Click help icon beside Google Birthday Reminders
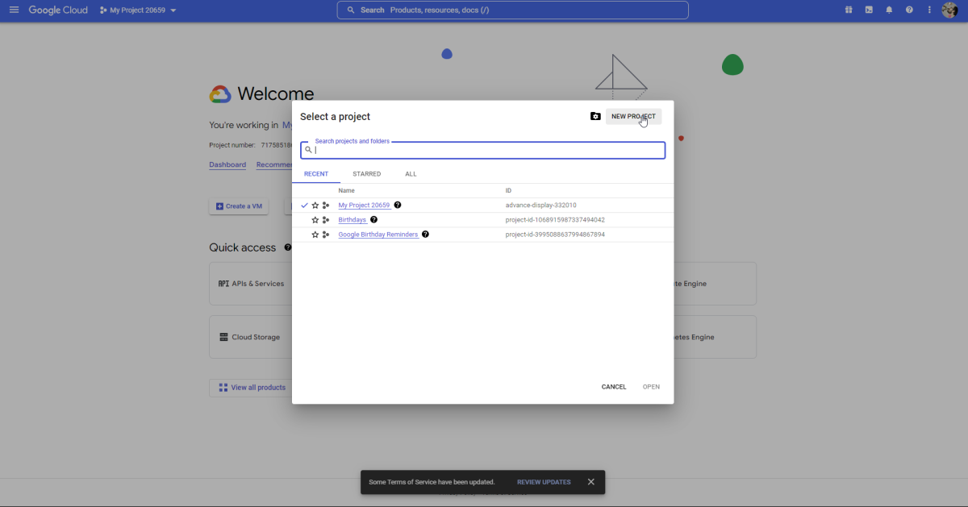 point(425,234)
